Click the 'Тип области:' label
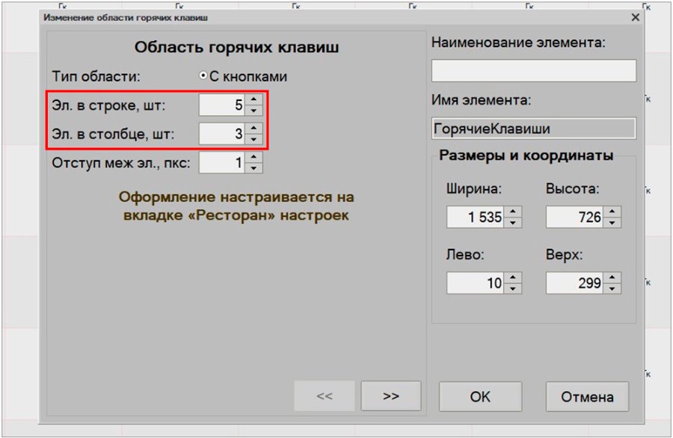 (x=96, y=76)
